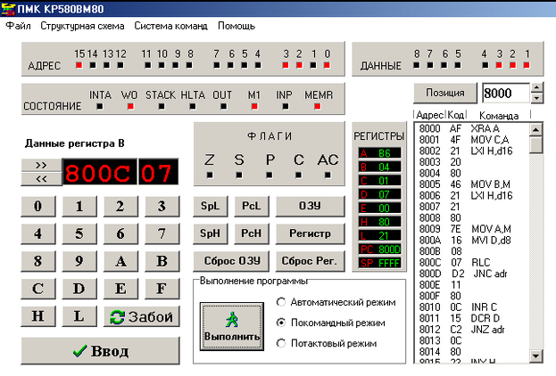The image size is (556, 376).
Task: Open the Файл menu
Action: 18,26
